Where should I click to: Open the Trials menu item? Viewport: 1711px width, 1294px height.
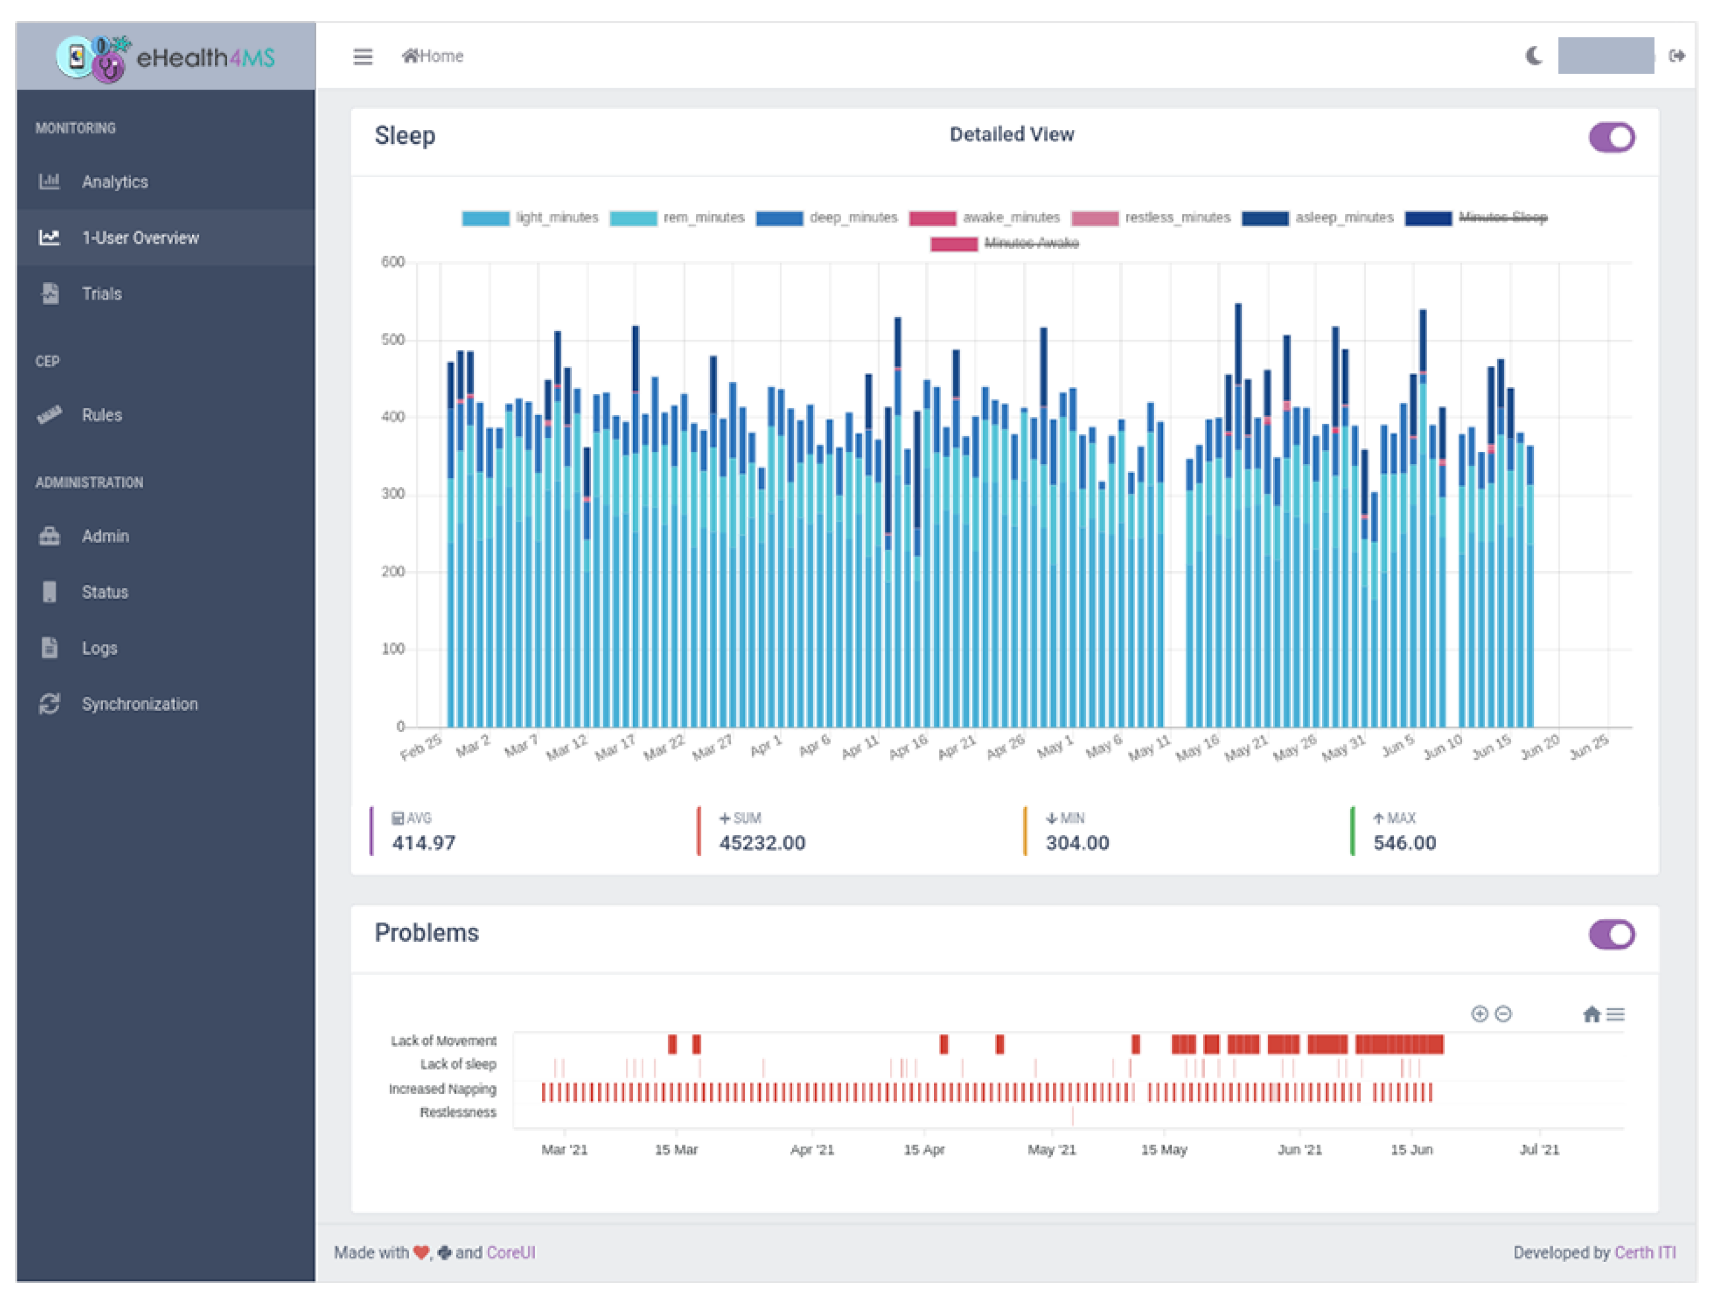tap(101, 294)
